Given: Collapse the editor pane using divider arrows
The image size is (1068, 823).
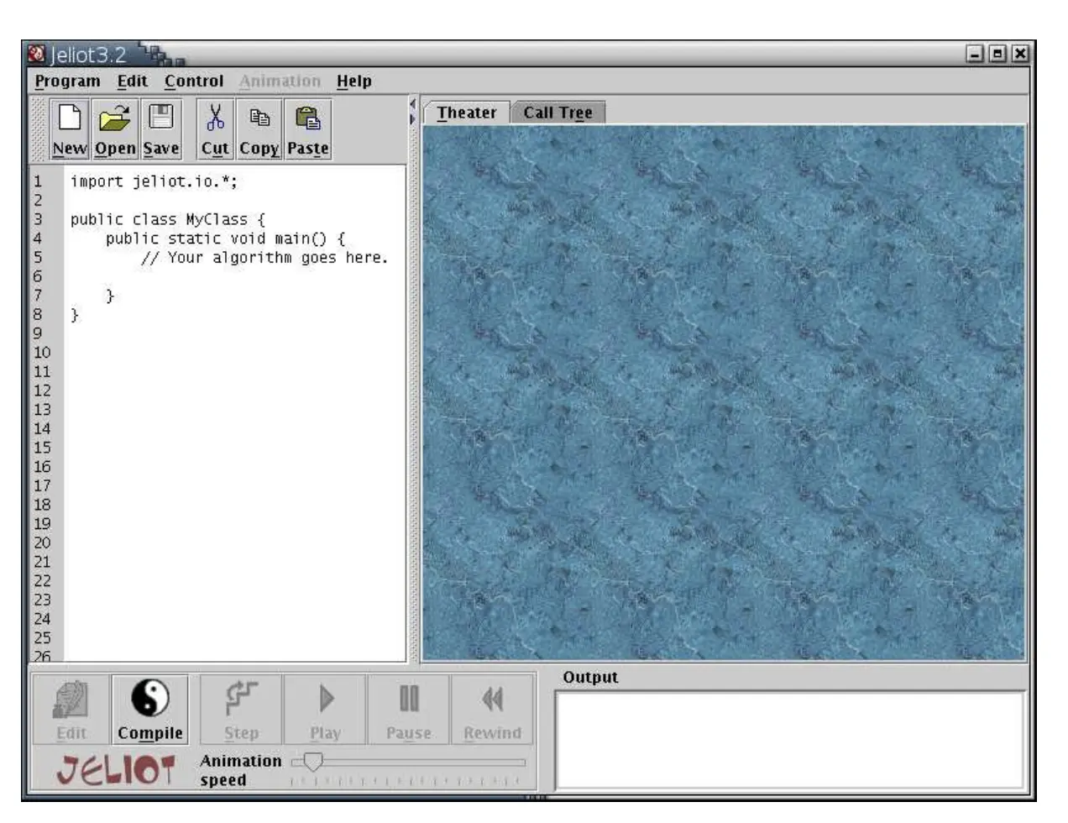Looking at the screenshot, I should tap(412, 103).
